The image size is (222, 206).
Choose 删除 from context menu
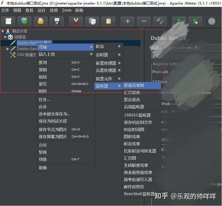66,91
